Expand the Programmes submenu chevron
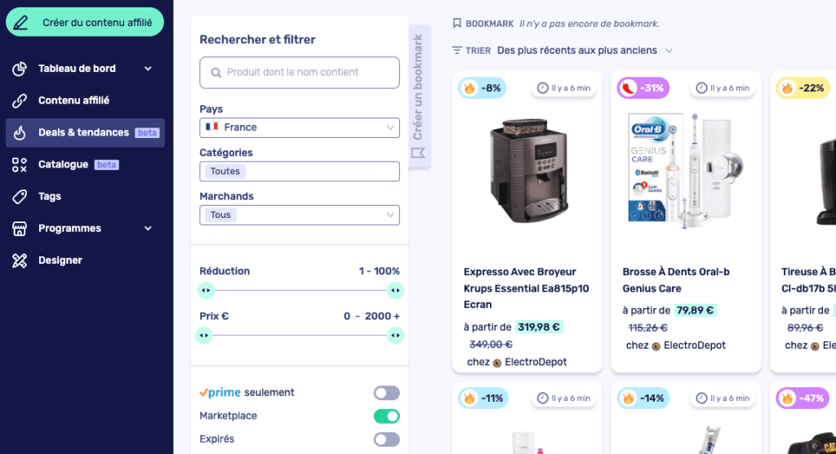 (149, 229)
